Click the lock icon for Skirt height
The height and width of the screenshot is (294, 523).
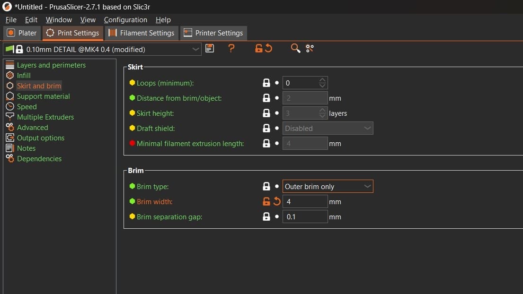click(266, 113)
